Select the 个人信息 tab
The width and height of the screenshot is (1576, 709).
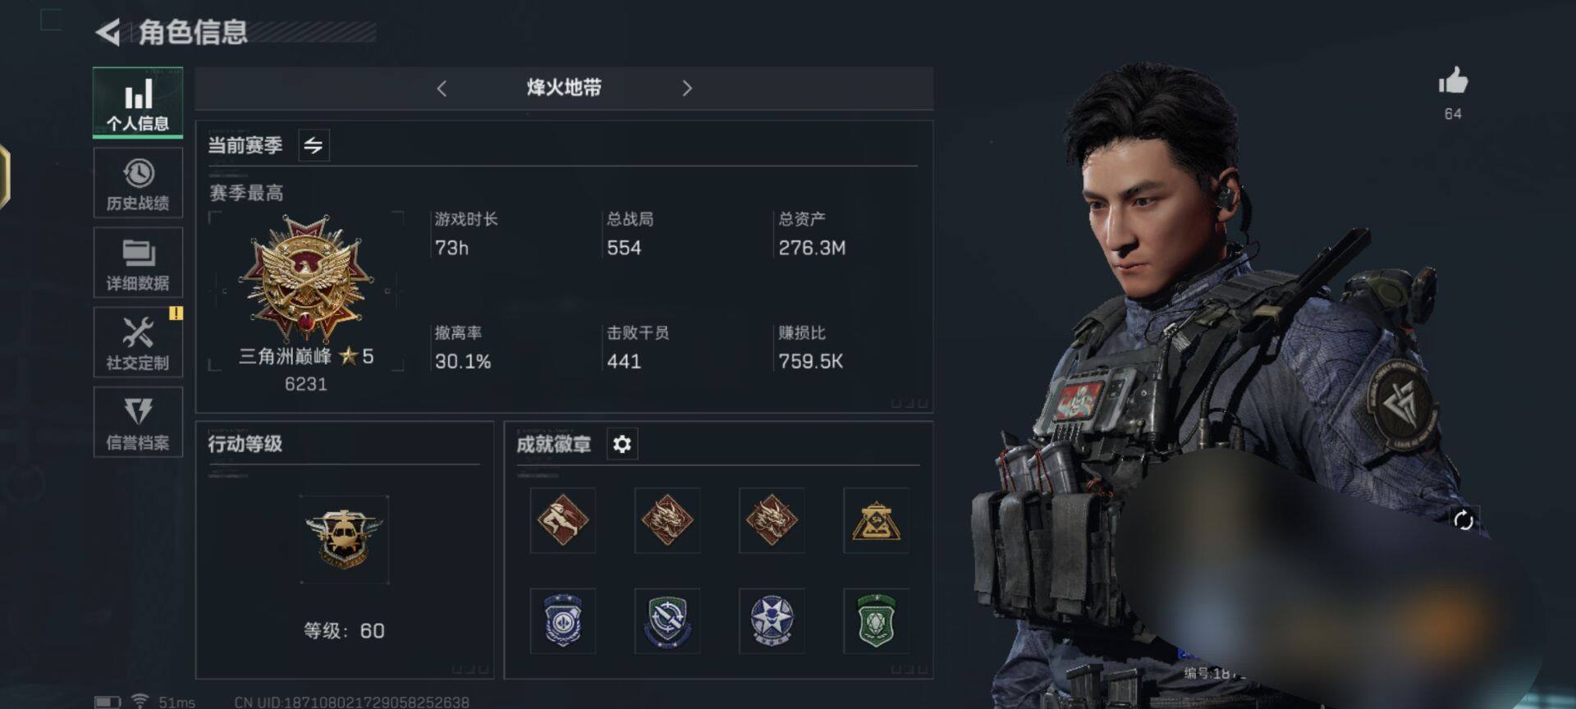[x=138, y=103]
